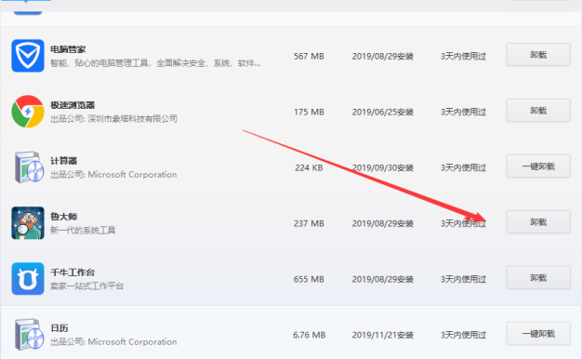The height and width of the screenshot is (359, 582).
Task: Click 卖家一站式工作平台 description text
Action: [x=86, y=286]
